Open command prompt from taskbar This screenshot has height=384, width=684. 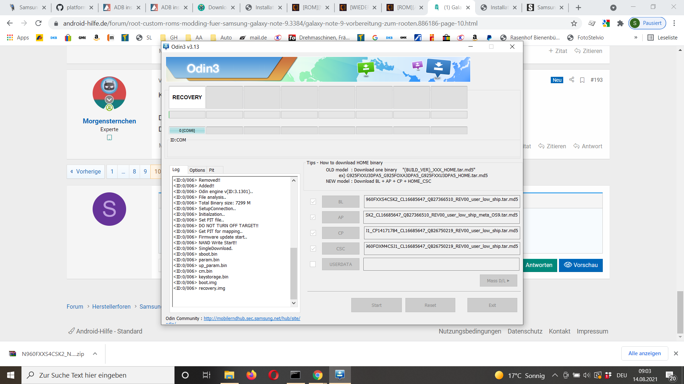[295, 375]
